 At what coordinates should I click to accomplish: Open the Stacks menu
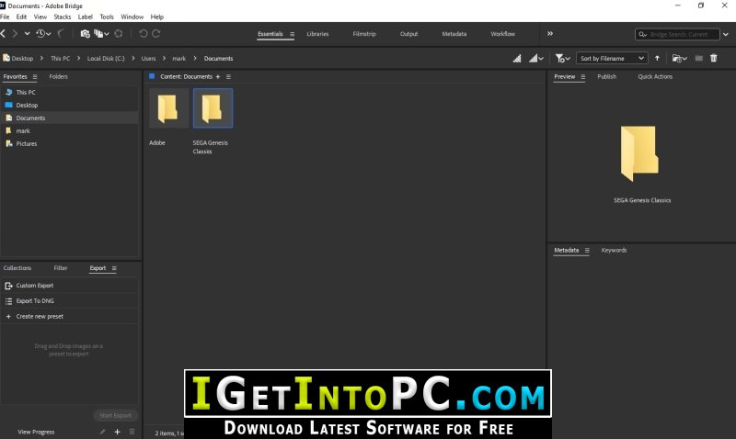coord(63,17)
